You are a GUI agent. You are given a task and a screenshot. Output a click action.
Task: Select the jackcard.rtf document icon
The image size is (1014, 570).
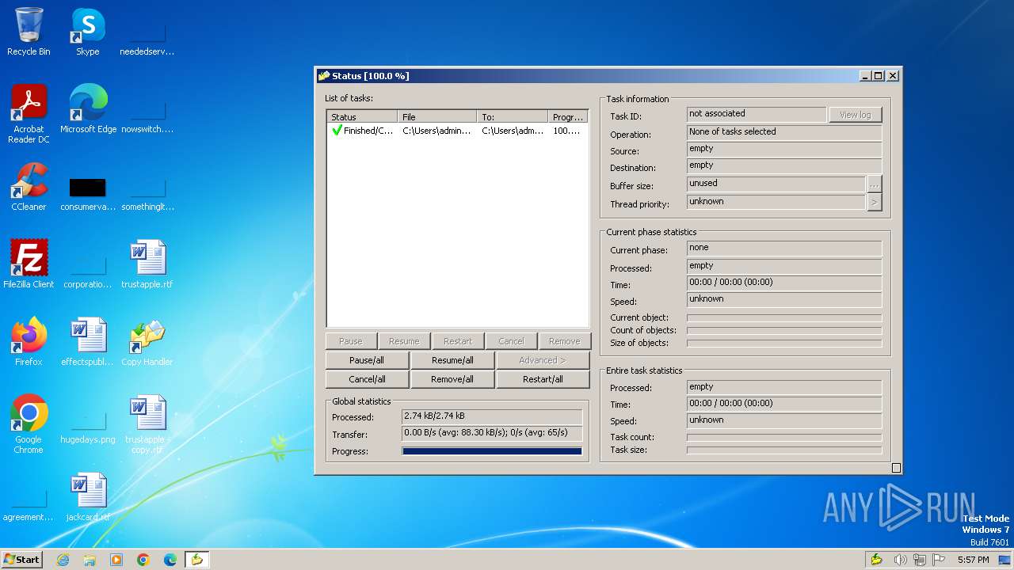[88, 497]
